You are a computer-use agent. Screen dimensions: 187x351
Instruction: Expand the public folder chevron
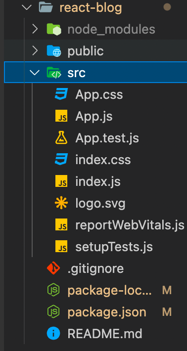point(35,51)
